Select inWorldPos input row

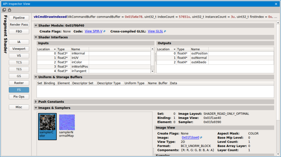tap(94, 67)
